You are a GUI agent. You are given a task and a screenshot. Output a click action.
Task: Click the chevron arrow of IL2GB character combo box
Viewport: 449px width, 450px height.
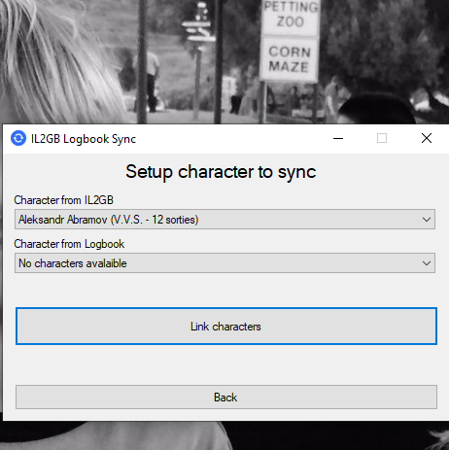(x=427, y=220)
